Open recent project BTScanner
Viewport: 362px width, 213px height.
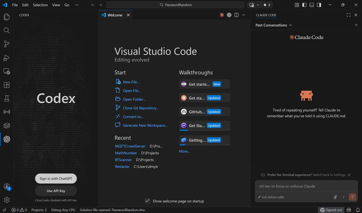pyautogui.click(x=123, y=160)
